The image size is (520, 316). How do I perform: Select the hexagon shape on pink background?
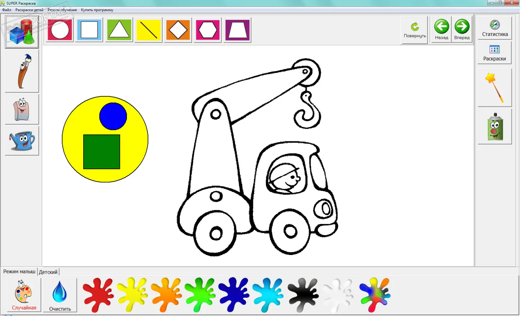[x=208, y=30]
